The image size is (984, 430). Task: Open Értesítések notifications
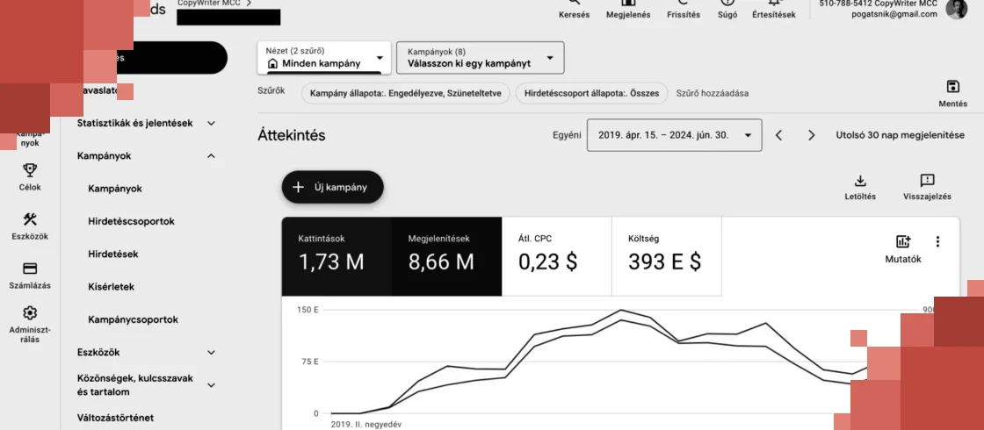(x=774, y=14)
